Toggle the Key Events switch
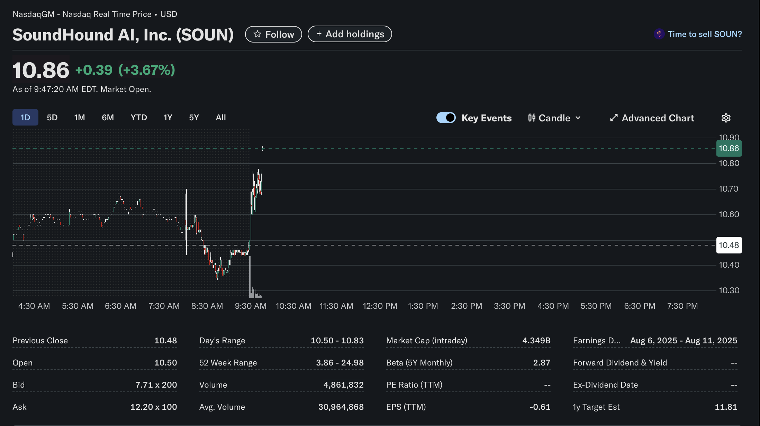This screenshot has height=426, width=760. click(446, 118)
